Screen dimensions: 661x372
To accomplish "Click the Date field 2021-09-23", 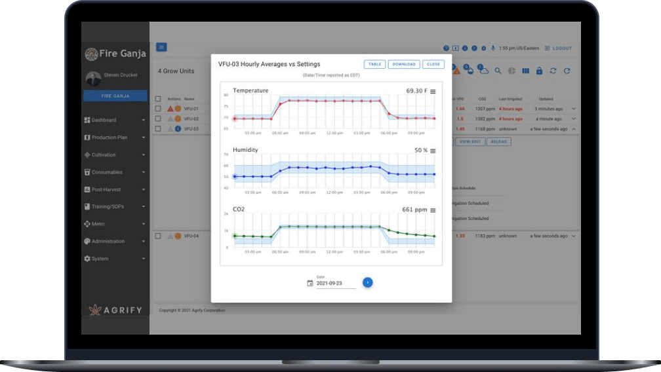I will point(336,284).
